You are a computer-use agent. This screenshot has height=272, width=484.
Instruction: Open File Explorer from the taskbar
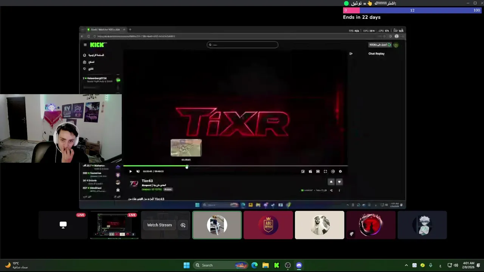[265, 265]
